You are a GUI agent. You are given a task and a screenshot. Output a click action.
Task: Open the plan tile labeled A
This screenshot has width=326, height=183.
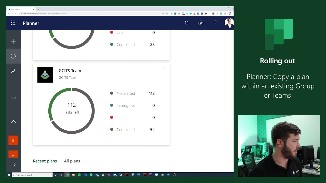pos(13,154)
